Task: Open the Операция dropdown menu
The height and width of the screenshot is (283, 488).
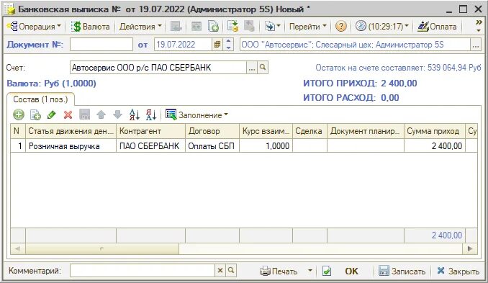Action: (x=34, y=27)
